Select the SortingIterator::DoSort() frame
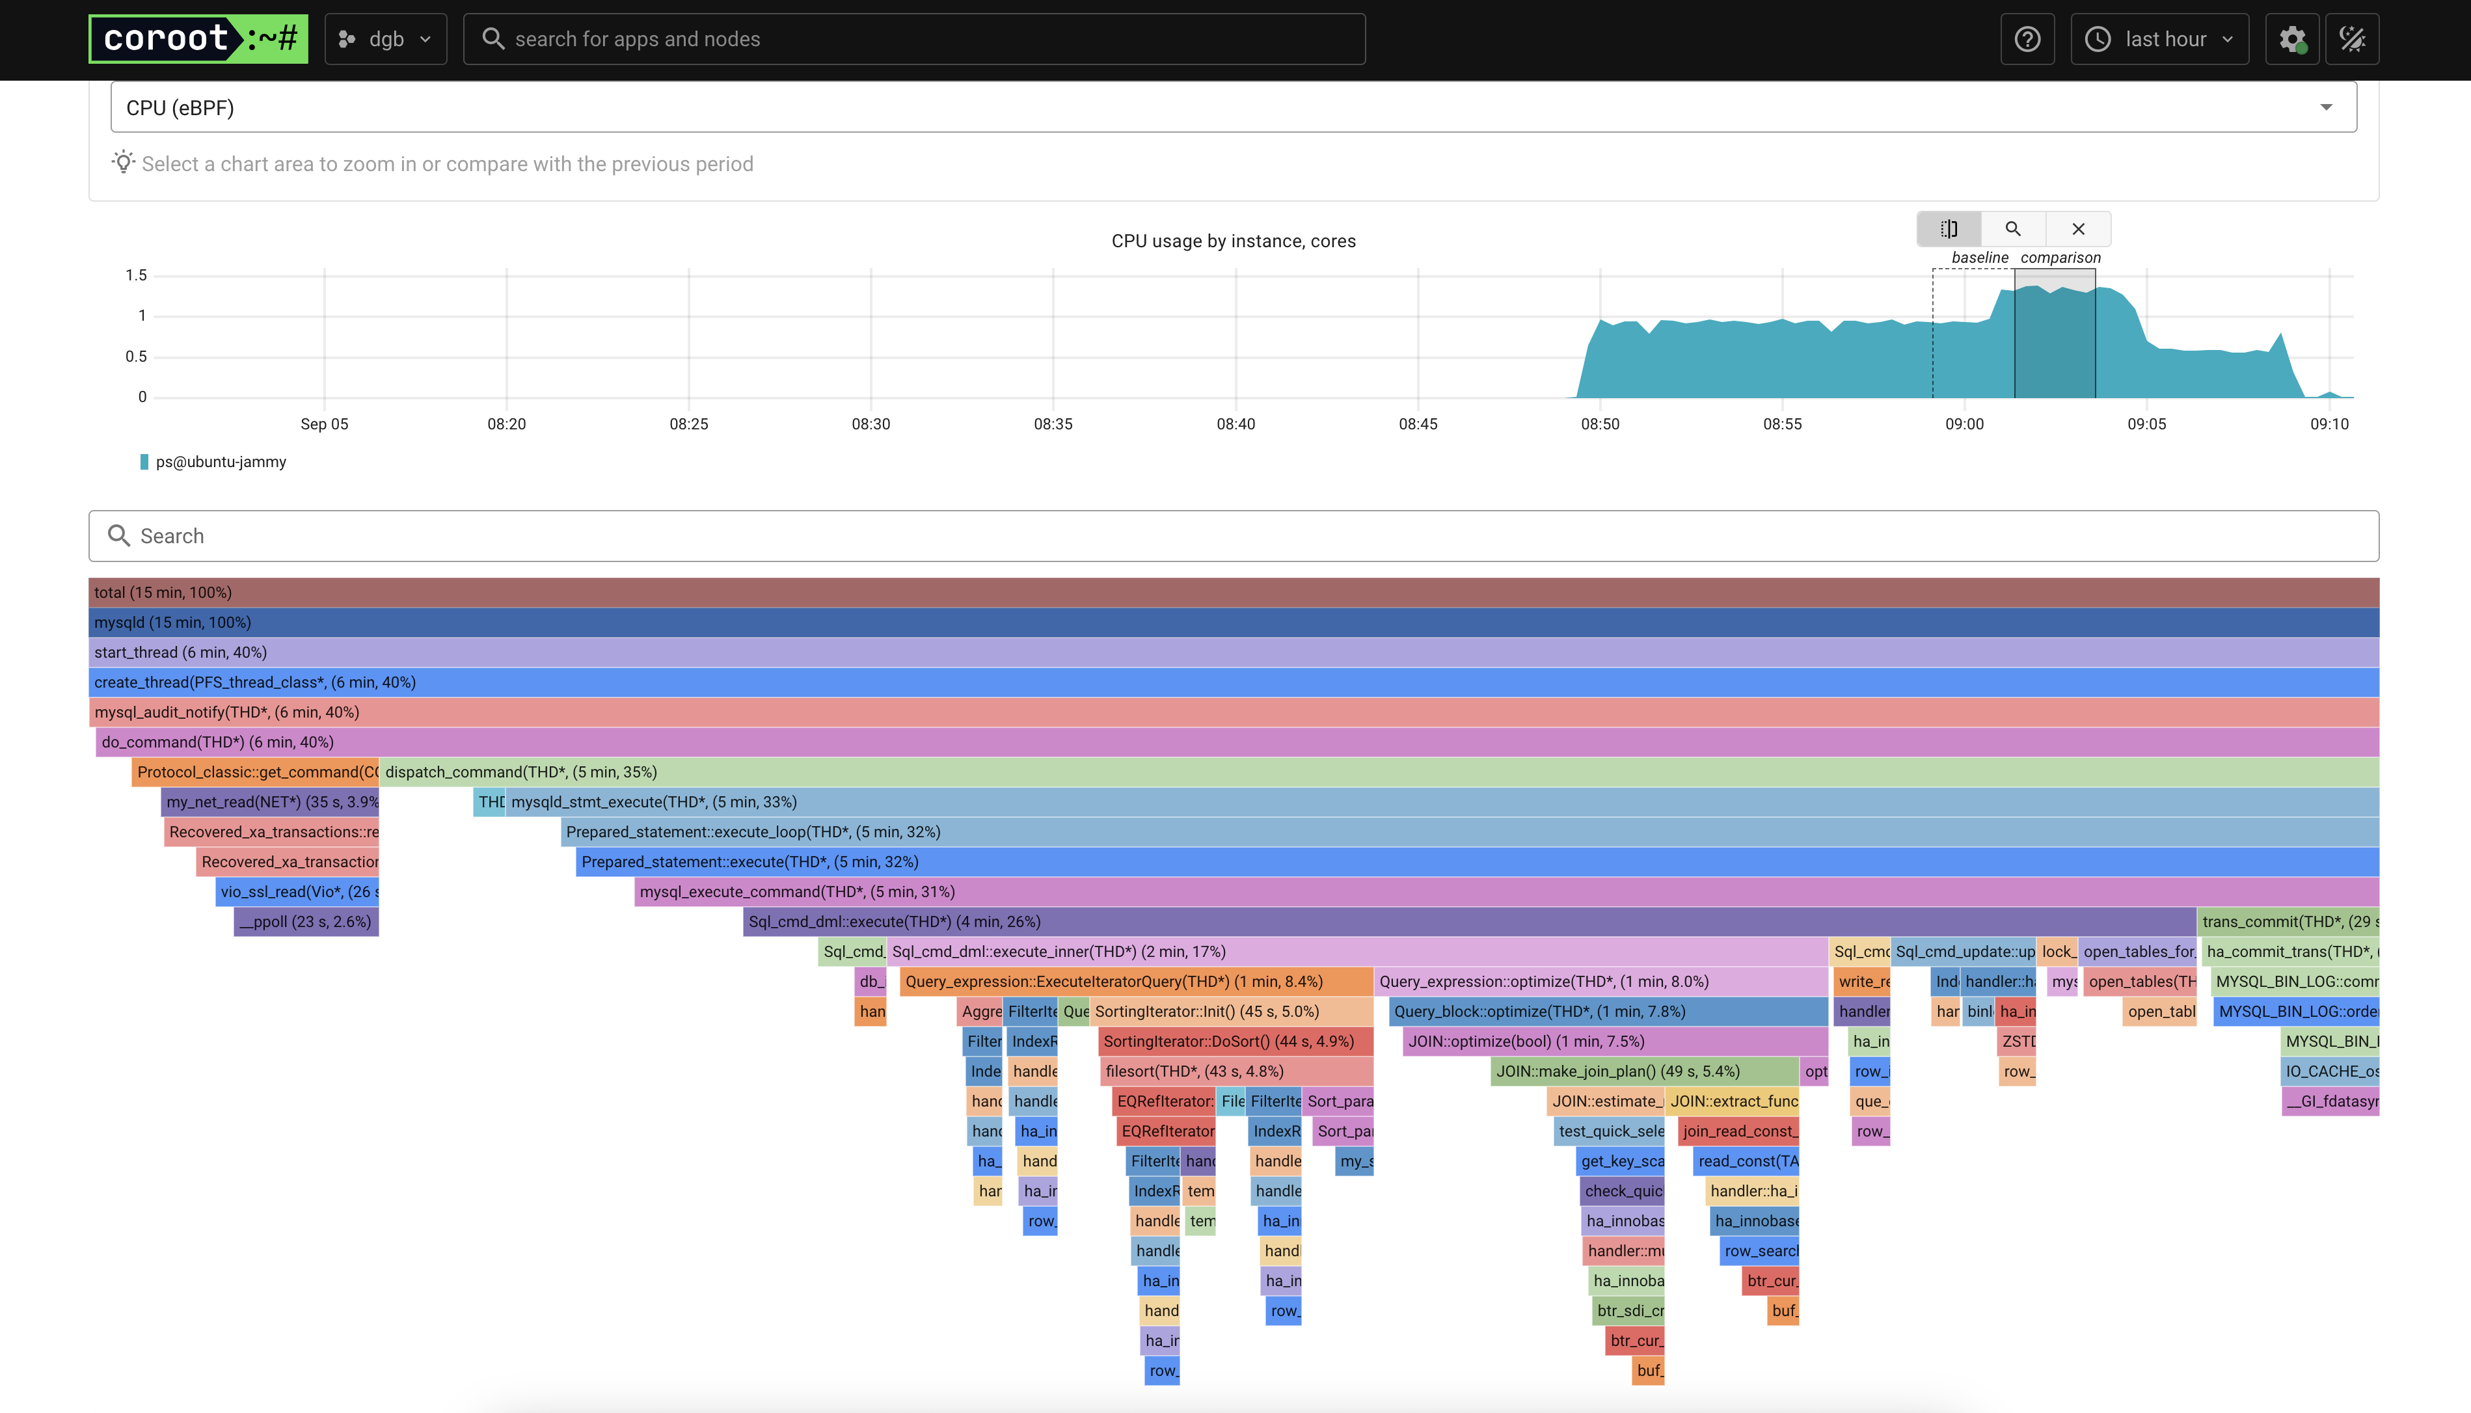 click(1235, 1042)
